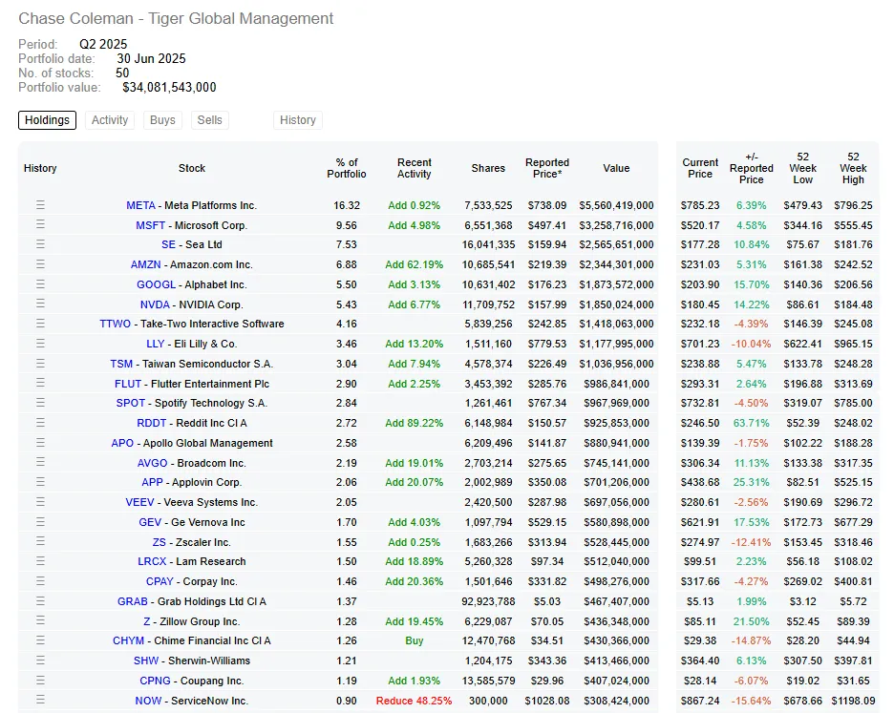Visit the GRAB ticker link
The width and height of the screenshot is (894, 713).
click(x=132, y=601)
